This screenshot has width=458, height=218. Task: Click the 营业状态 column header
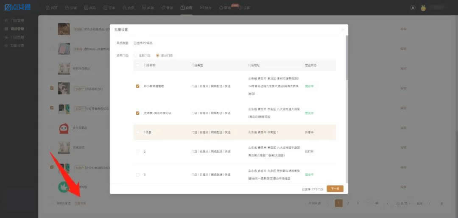[x=310, y=65]
